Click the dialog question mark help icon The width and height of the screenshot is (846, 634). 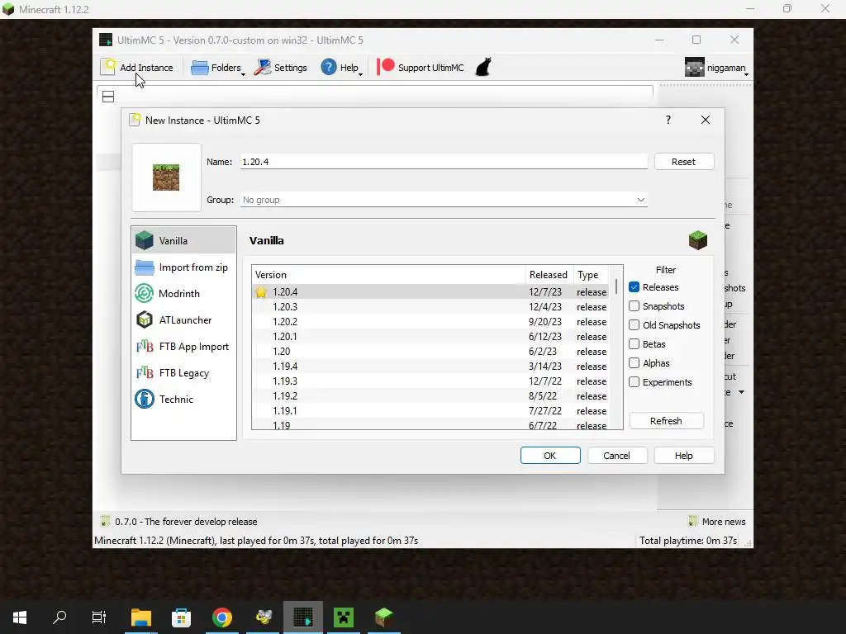click(x=668, y=120)
